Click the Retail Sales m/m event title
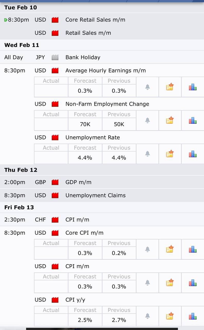This screenshot has width=204, height=330. point(88,33)
